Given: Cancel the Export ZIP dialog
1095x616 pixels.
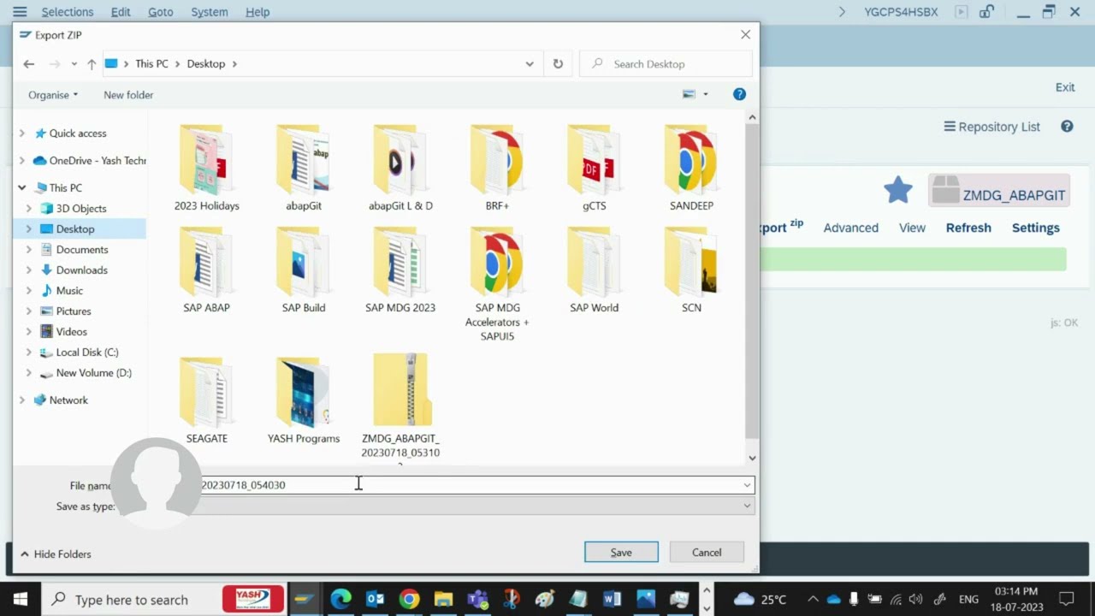Looking at the screenshot, I should point(707,553).
